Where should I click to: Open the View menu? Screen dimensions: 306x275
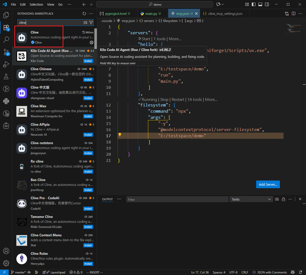51,4
